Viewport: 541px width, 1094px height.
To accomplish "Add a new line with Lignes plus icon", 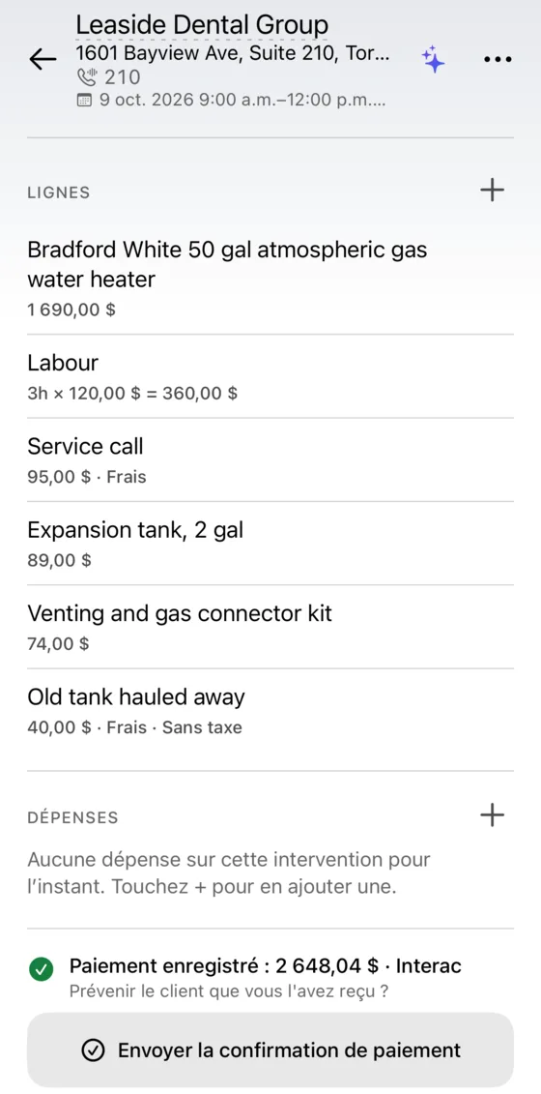I will pos(492,190).
